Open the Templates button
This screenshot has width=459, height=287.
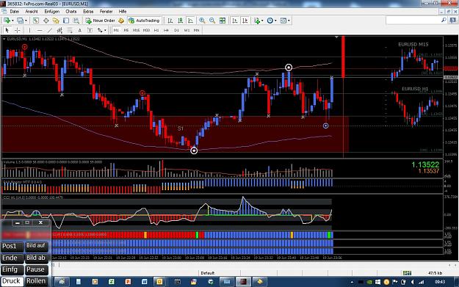(x=283, y=21)
